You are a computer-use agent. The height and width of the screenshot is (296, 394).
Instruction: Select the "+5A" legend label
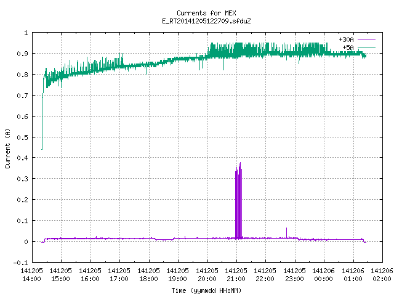coord(348,47)
